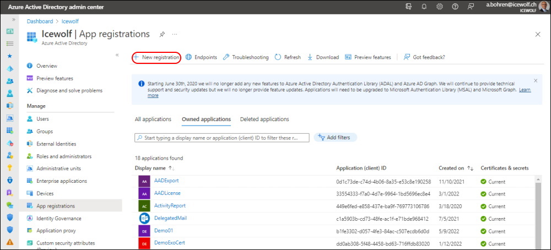
Task: Expand the left navigation with double chevron
Action: [x=13, y=20]
